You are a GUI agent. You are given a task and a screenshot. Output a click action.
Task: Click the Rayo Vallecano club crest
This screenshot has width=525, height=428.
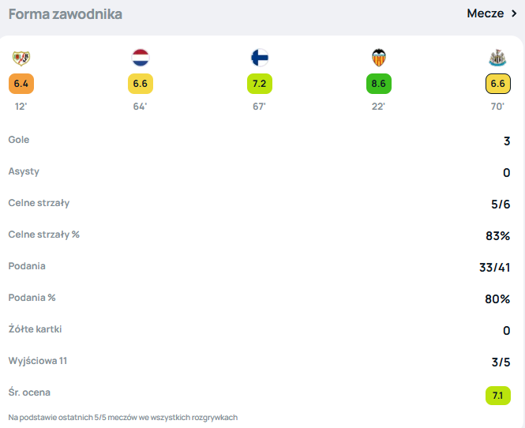click(x=21, y=58)
